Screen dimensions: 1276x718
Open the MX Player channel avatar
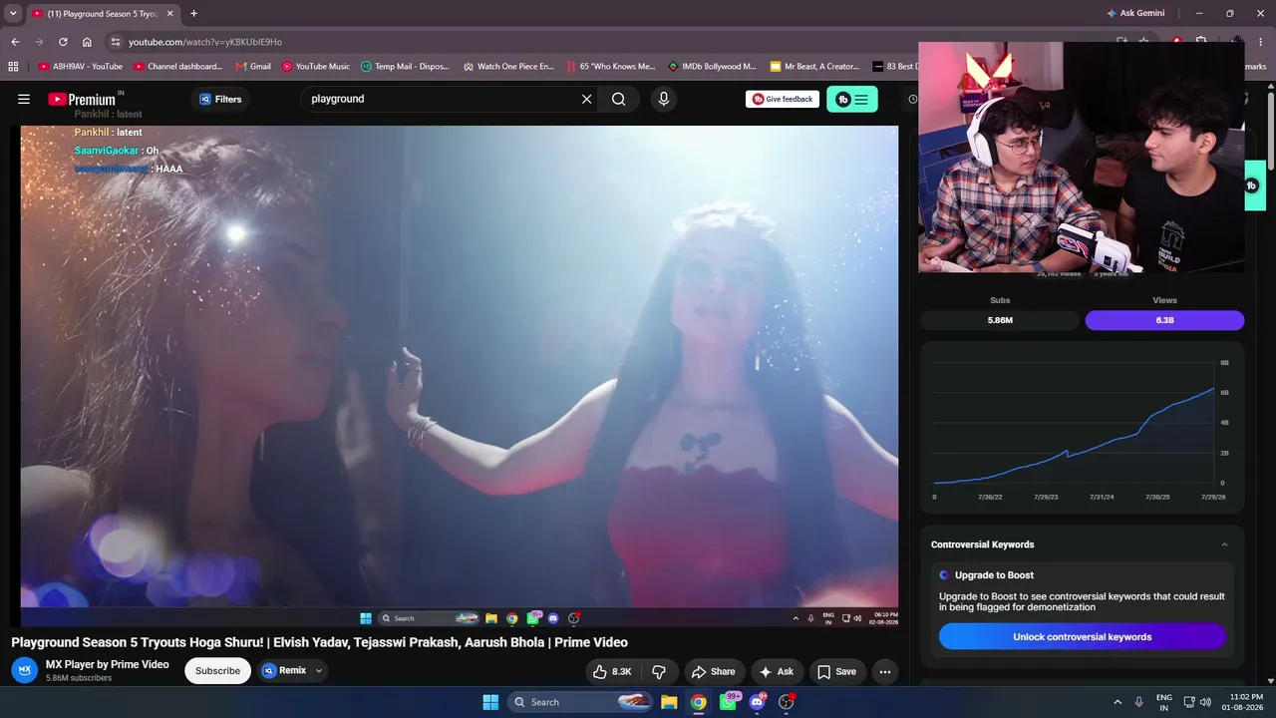coord(25,670)
